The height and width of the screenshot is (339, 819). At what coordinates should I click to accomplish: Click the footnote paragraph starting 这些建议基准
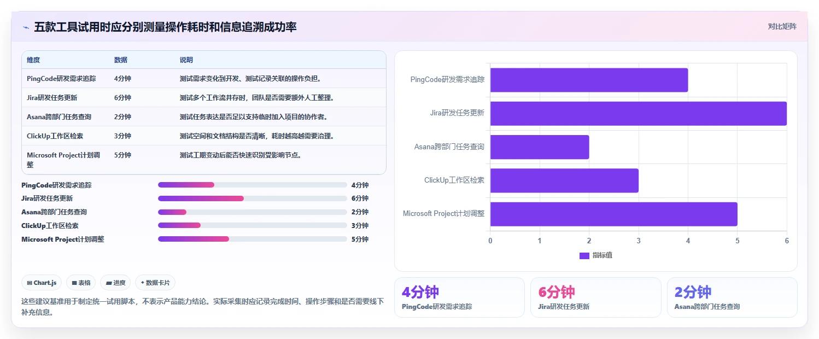coord(202,307)
